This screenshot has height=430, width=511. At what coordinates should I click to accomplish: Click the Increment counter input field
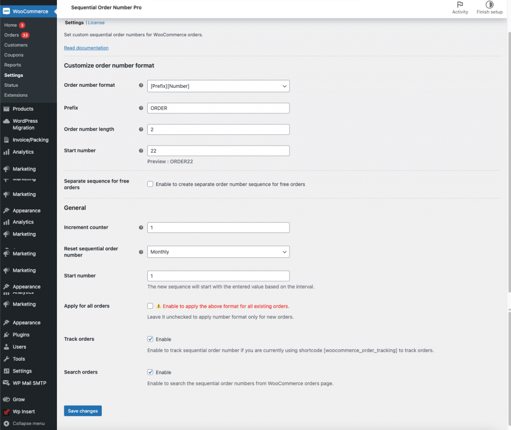[x=219, y=227]
